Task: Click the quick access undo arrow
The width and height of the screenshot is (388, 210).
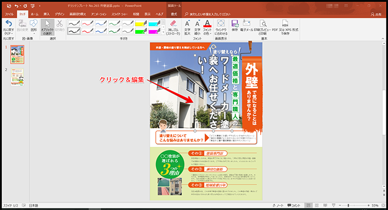Action: point(16,6)
